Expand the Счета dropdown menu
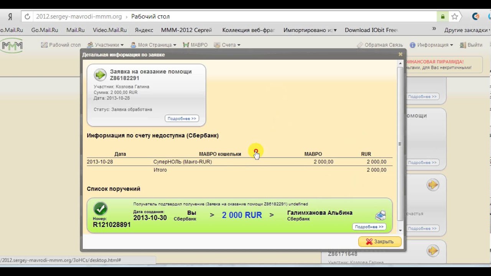The width and height of the screenshot is (491, 276). (x=227, y=45)
